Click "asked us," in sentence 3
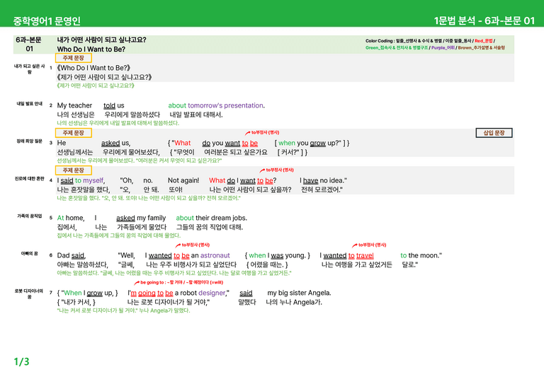544x384 pixels. pyautogui.click(x=116, y=143)
